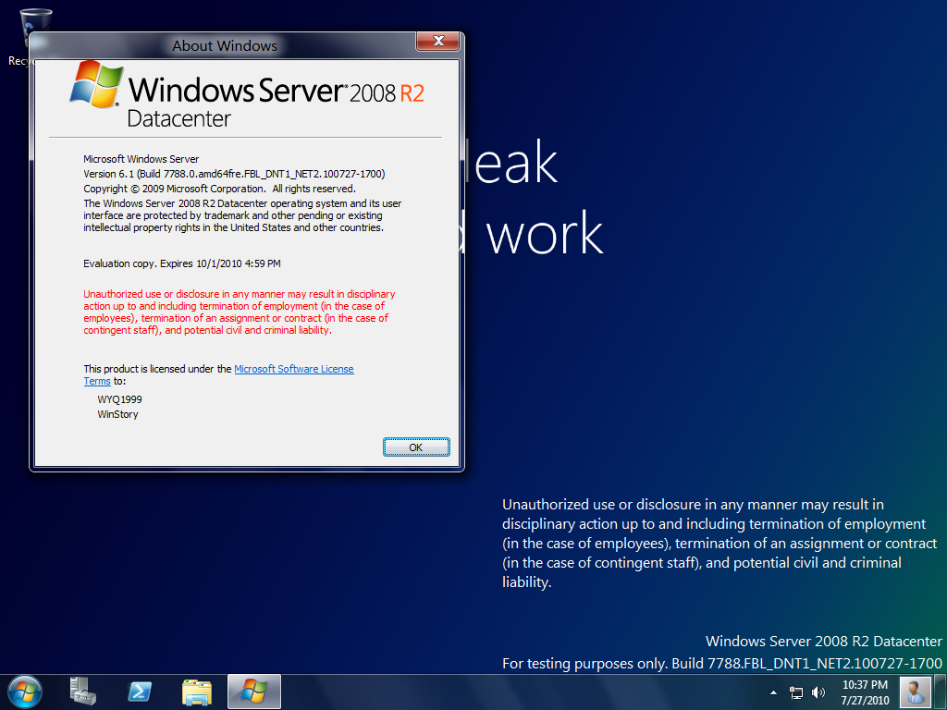Image resolution: width=947 pixels, height=710 pixels.
Task: Click the red unauthorized use warning paragraph
Action: 240,312
